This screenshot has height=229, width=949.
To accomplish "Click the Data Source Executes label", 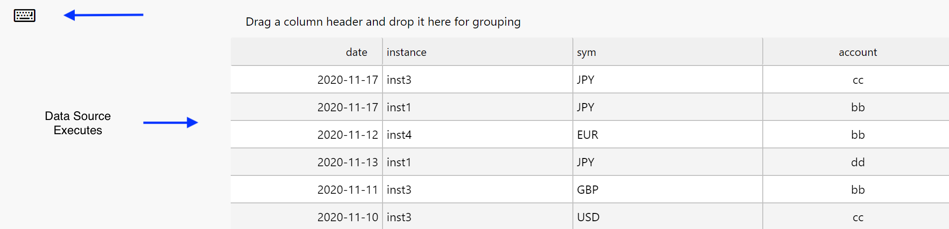I will click(x=78, y=123).
